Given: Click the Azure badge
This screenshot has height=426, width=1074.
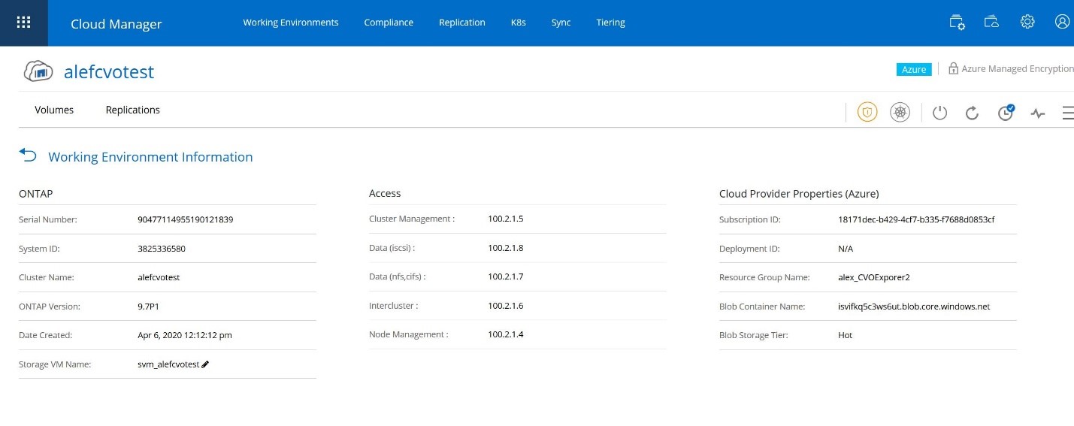Looking at the screenshot, I should click(x=914, y=69).
